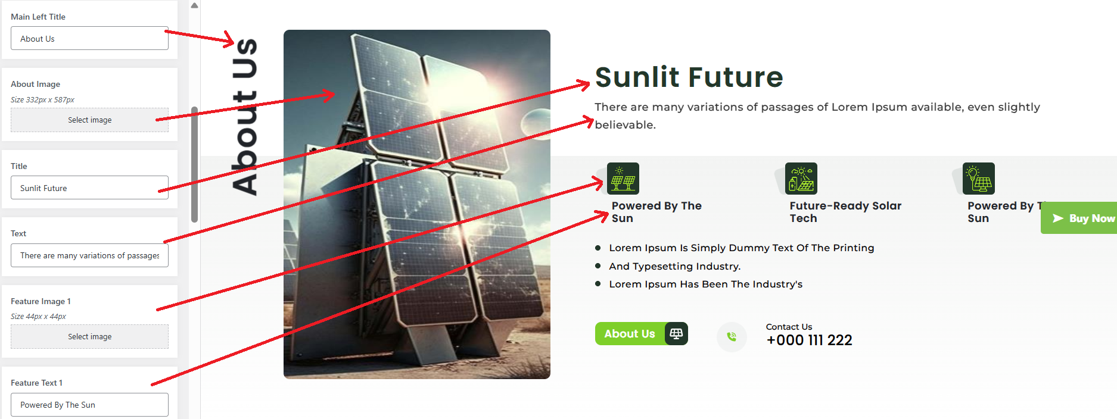Click the green phone contact icon

[x=732, y=337]
